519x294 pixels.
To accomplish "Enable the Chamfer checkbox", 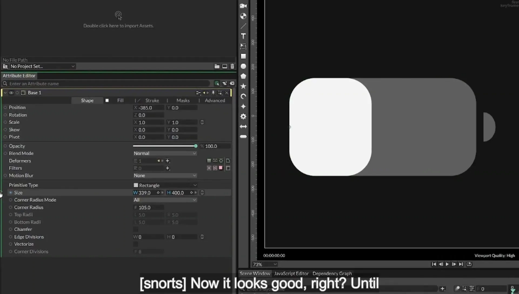I will pyautogui.click(x=136, y=229).
